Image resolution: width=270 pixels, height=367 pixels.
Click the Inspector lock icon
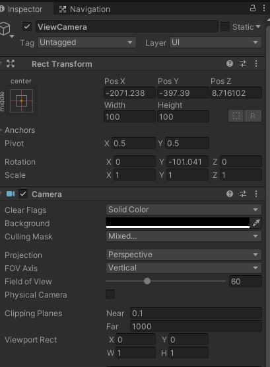[253, 8]
